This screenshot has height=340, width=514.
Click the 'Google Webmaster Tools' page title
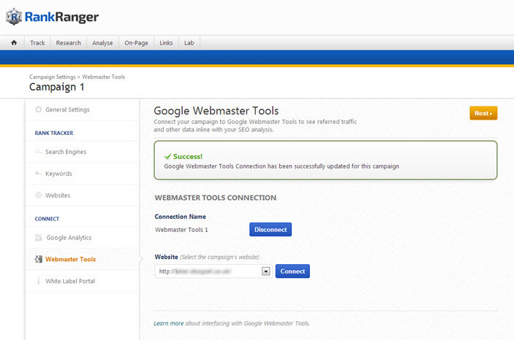216,111
